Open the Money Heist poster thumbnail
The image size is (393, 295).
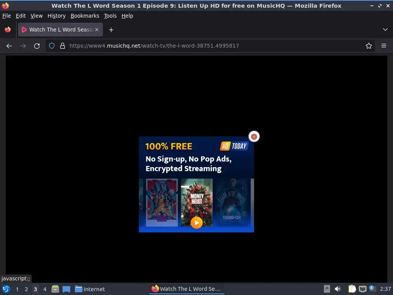(x=197, y=202)
